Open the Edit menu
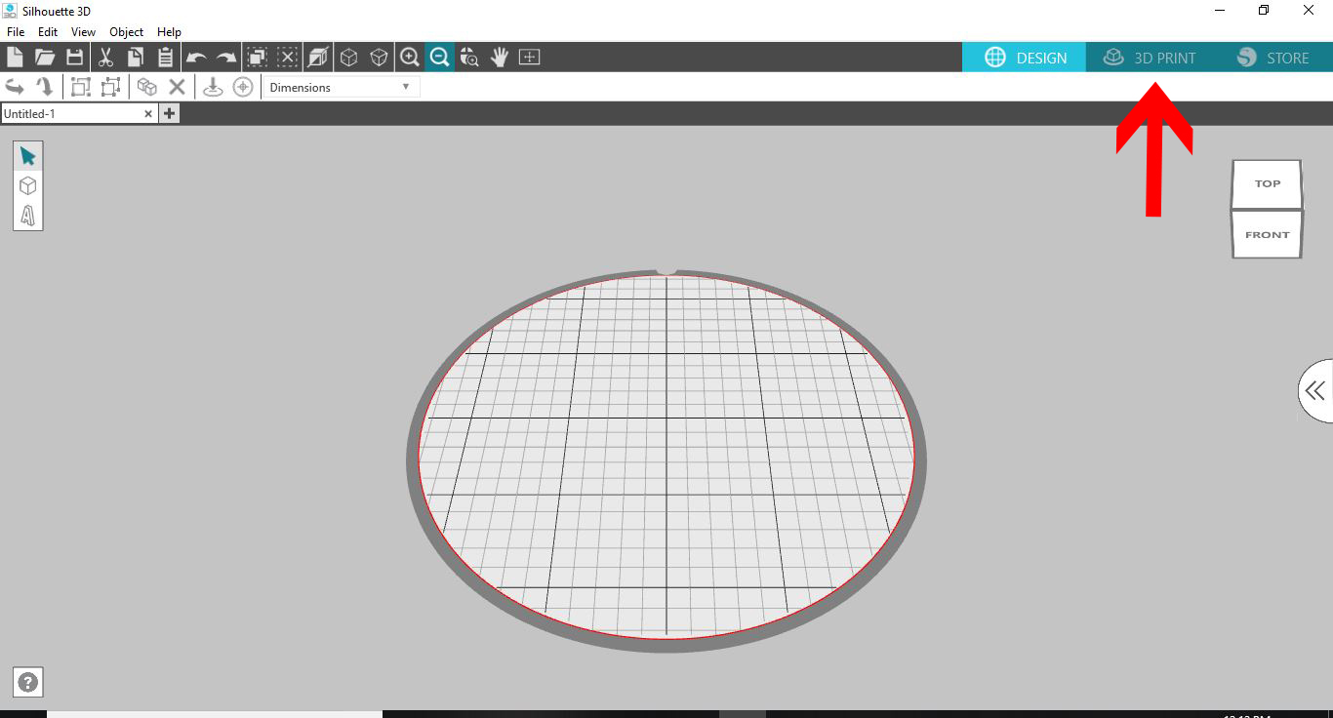This screenshot has width=1333, height=718. click(x=48, y=32)
